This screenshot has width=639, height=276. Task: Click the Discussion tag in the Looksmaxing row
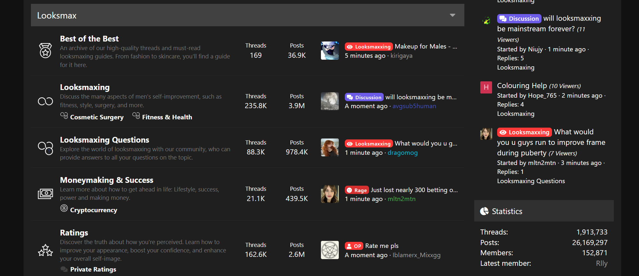click(364, 97)
